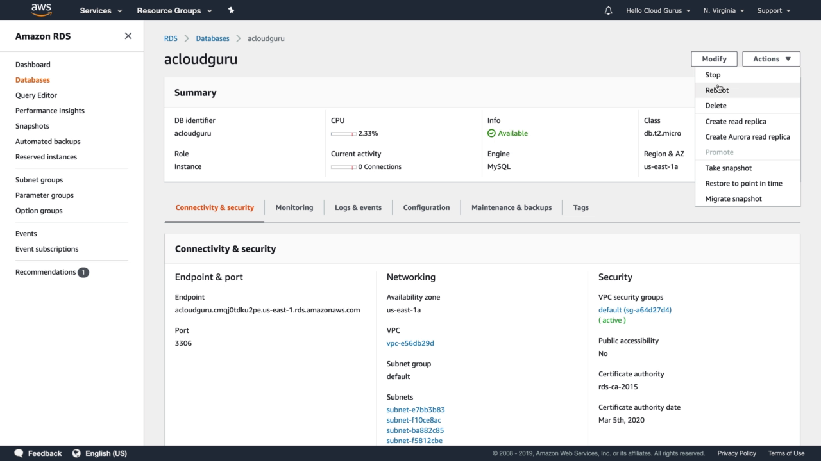Click the certificate authority rds-ca-2015

[x=618, y=387]
